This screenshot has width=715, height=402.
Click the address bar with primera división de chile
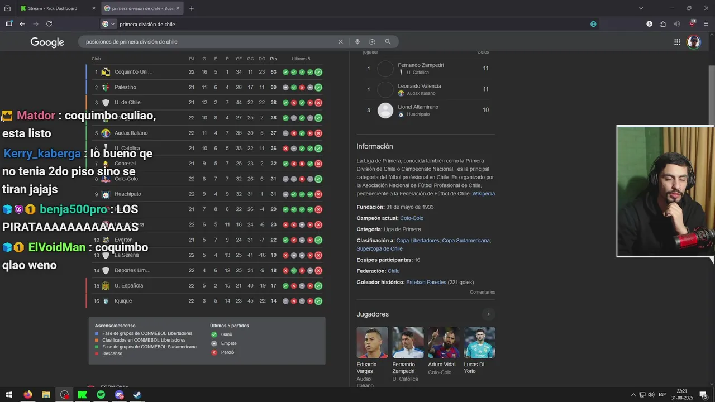pyautogui.click(x=352, y=24)
